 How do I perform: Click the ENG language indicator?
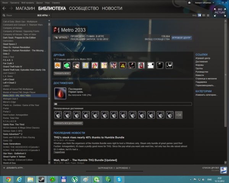pyautogui.click(x=210, y=180)
